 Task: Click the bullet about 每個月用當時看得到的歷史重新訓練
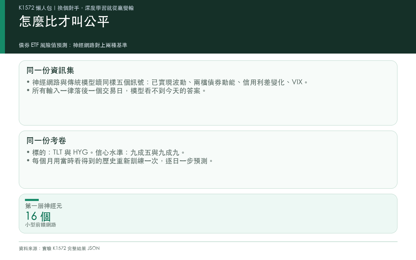[x=120, y=161]
